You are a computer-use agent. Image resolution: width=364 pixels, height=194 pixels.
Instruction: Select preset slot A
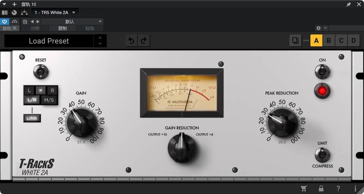[316, 41]
